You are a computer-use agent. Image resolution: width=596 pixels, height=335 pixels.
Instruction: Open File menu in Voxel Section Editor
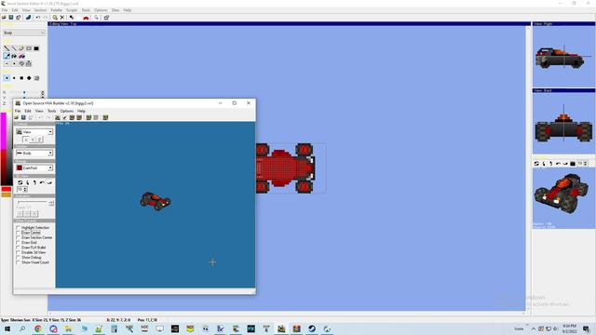[x=5, y=10]
